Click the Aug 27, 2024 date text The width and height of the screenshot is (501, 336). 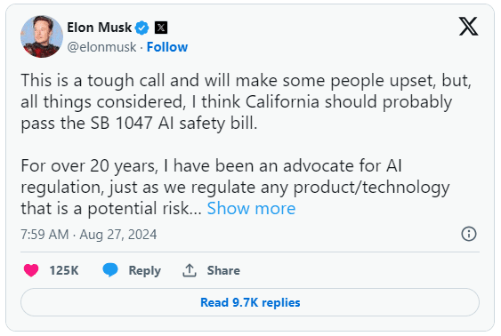tap(118, 235)
